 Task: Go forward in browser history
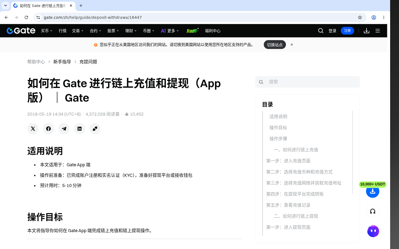click(x=16, y=17)
